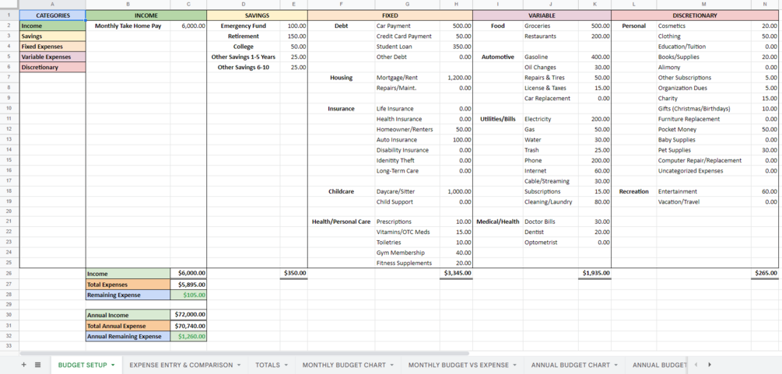
Task: Select the Gym Membership cell
Action: tap(408, 253)
